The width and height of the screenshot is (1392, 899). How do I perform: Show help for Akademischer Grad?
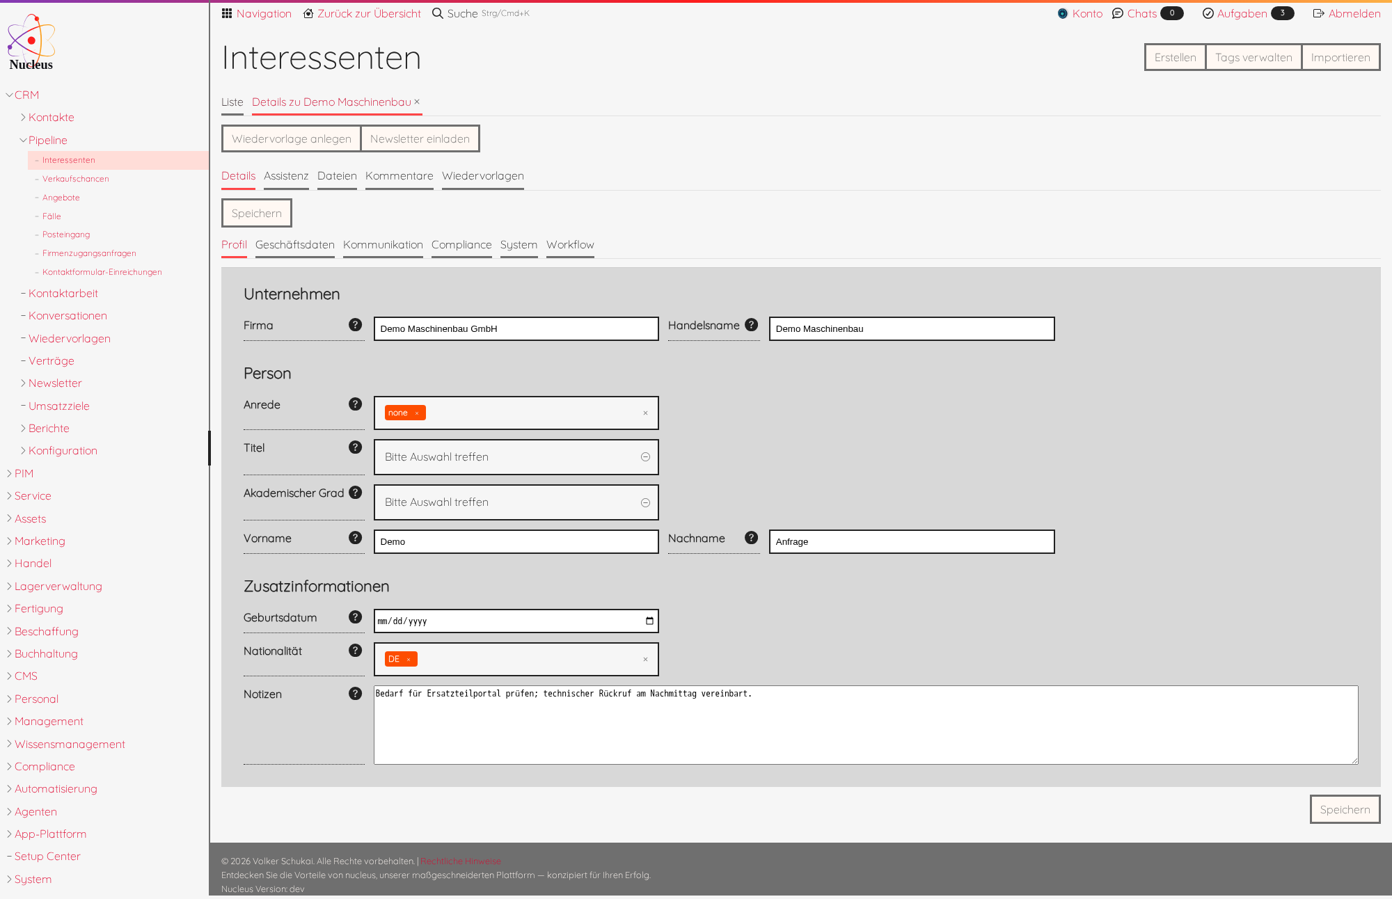click(x=356, y=493)
